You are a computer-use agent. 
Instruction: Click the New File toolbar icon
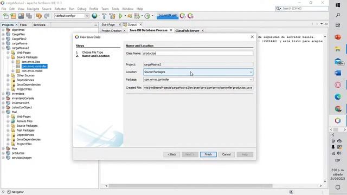6,16
